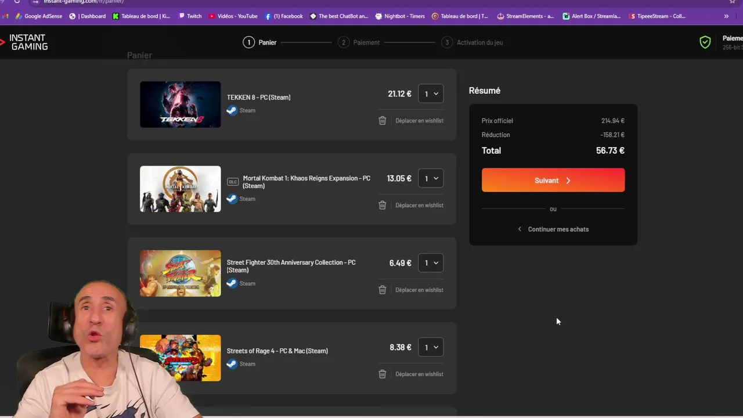Go to the Paiement step label
Image resolution: width=743 pixels, height=418 pixels.
click(x=366, y=42)
